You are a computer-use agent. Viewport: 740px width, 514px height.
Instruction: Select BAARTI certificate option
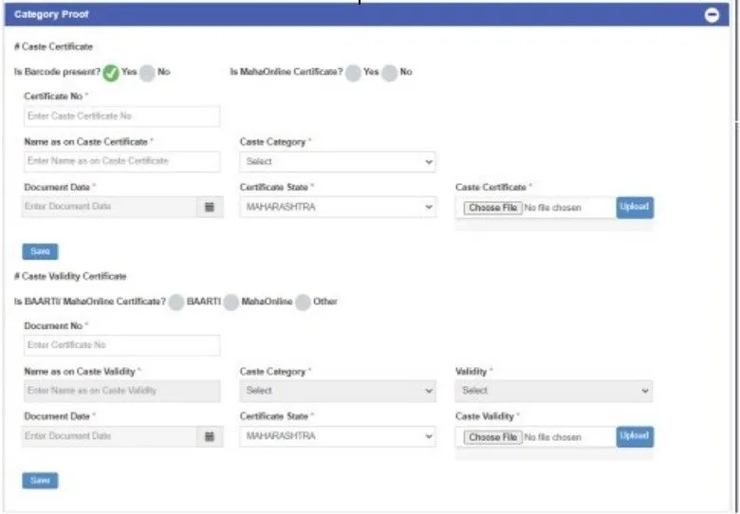pos(176,303)
